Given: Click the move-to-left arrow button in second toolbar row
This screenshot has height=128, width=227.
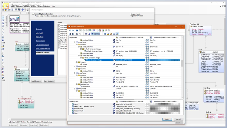Looking at the screenshot, I should tap(70, 34).
